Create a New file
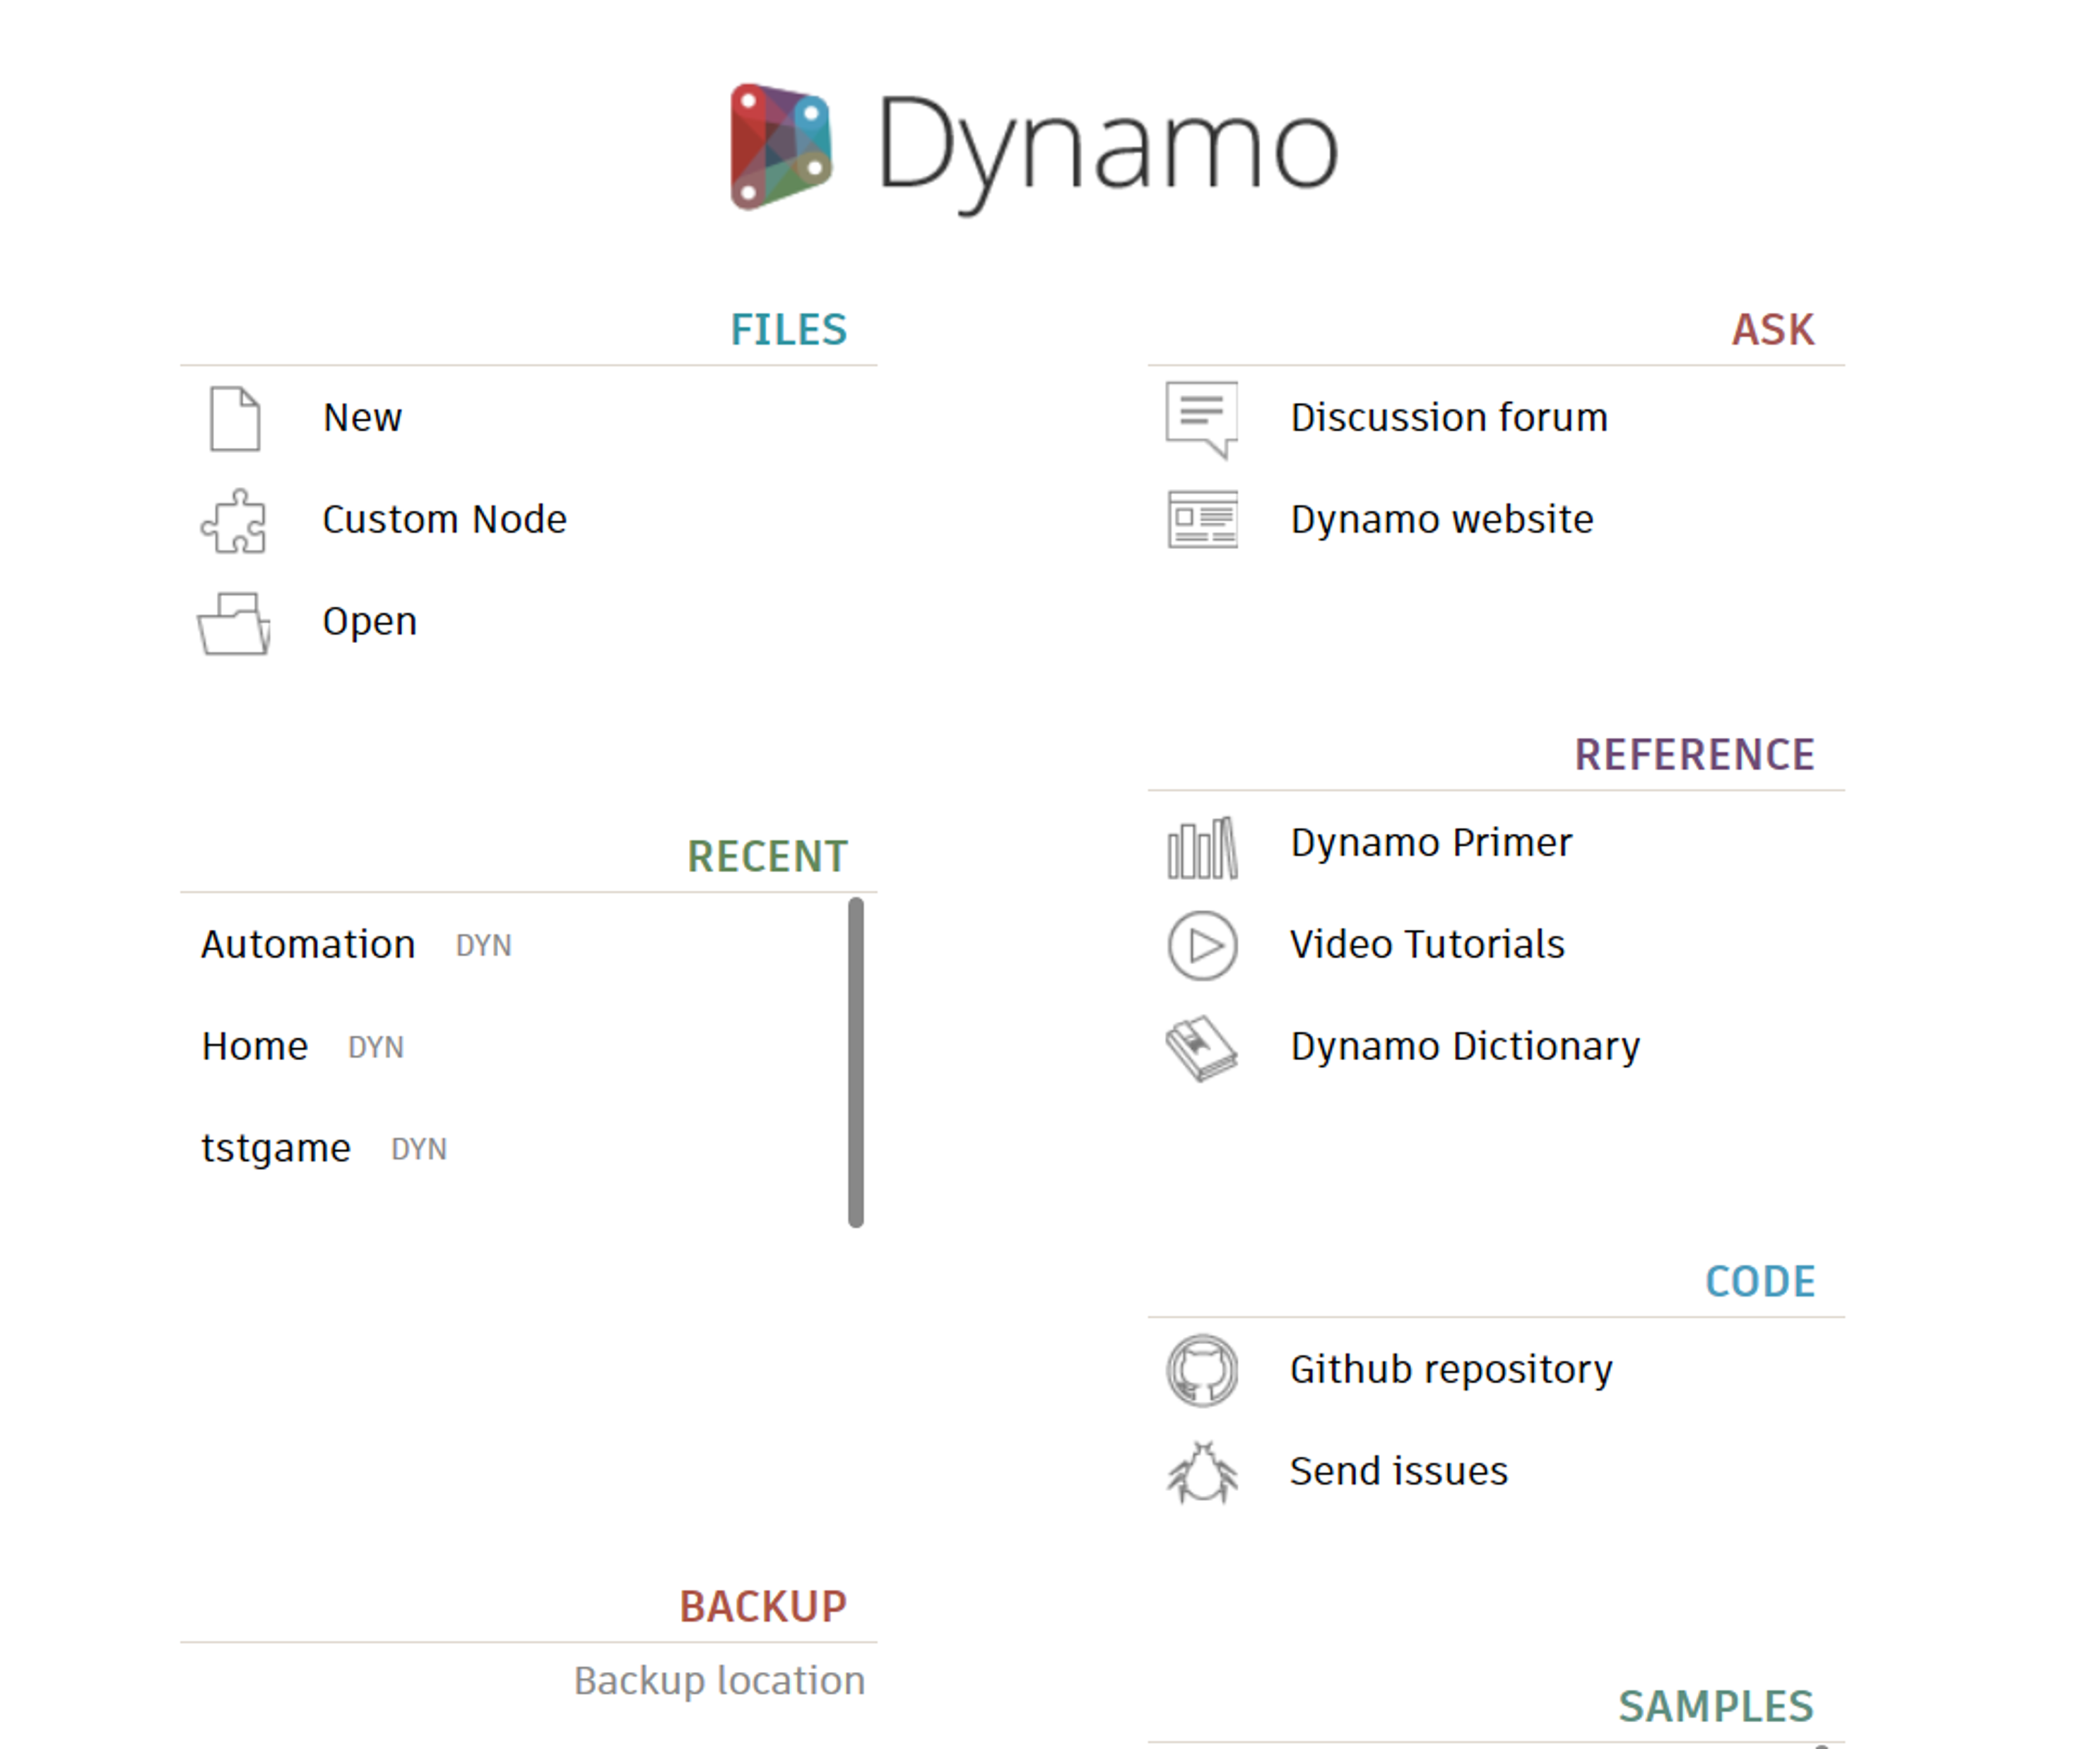Viewport: 2100px width, 1749px height. pyautogui.click(x=362, y=418)
